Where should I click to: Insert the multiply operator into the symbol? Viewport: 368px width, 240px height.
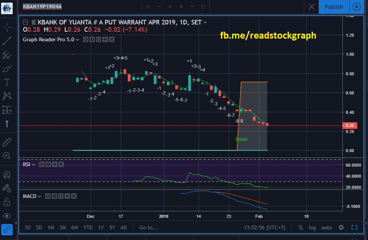click(x=181, y=7)
